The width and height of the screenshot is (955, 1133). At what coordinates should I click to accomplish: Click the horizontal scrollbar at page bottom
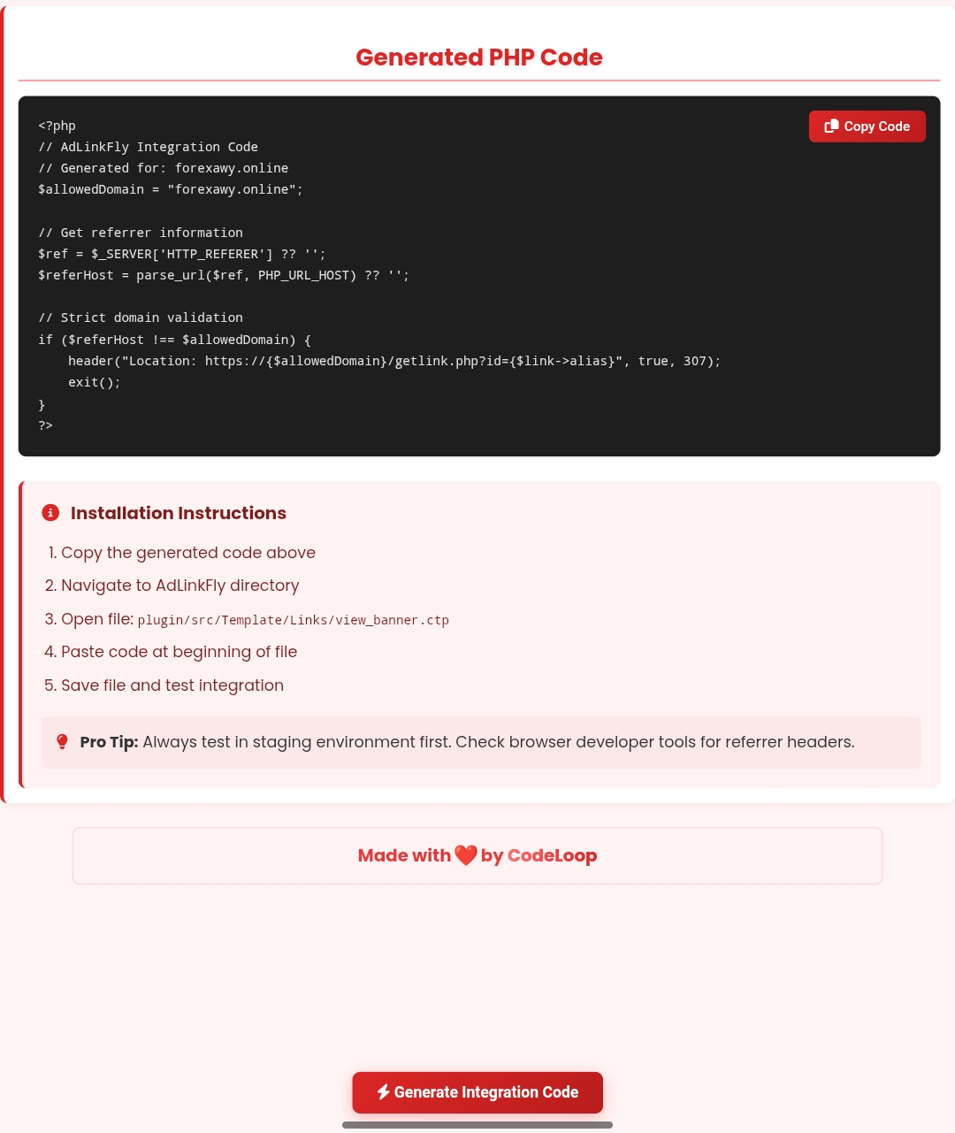click(x=477, y=1125)
